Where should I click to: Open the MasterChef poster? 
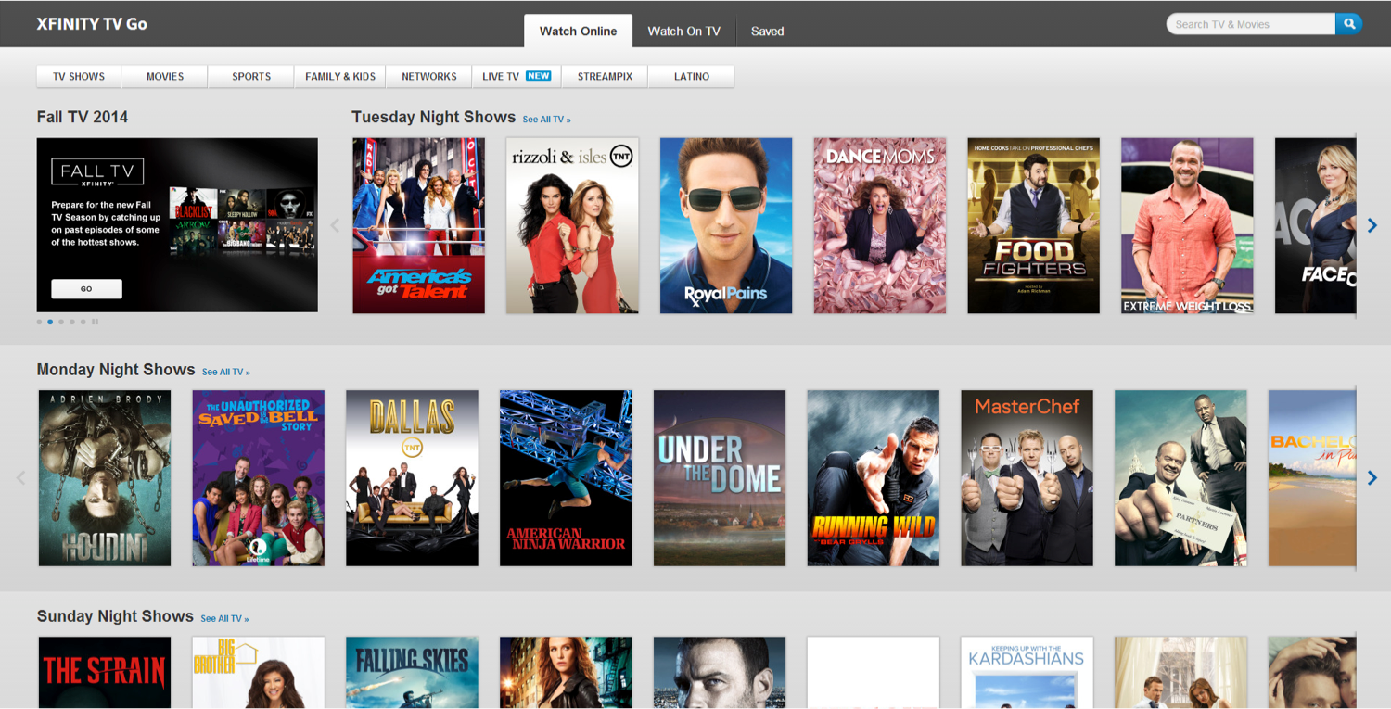1027,477
